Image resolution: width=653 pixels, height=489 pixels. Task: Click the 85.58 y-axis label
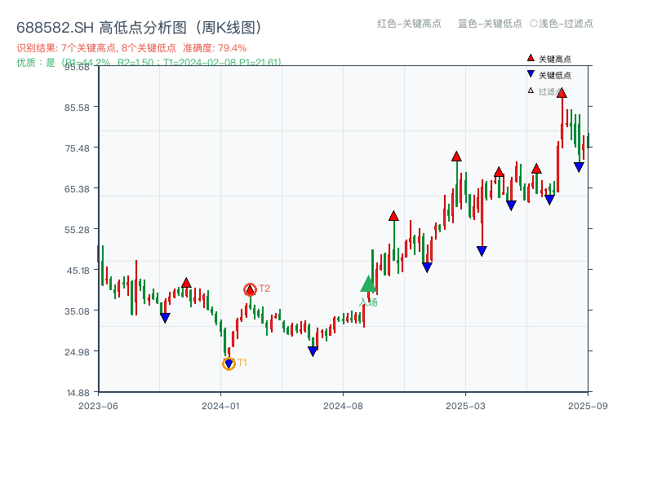pyautogui.click(x=77, y=108)
